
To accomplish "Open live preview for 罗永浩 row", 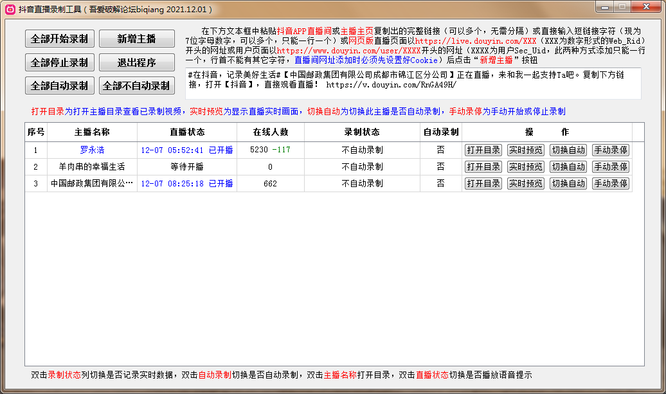I will [526, 150].
